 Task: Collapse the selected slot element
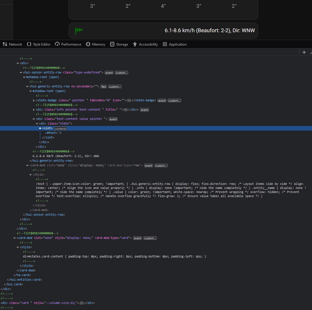click(x=40, y=128)
